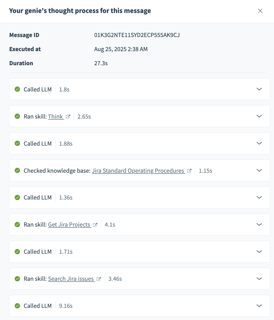This screenshot has width=274, height=320.
Task: Expand the Called LLM 1.88s step
Action: [259, 143]
